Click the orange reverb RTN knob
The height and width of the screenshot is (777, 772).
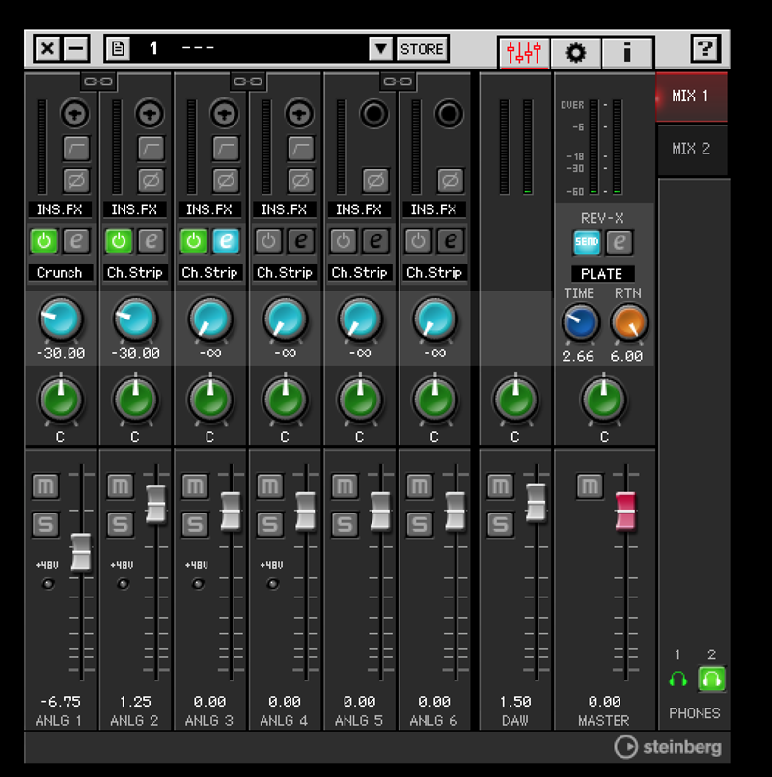click(x=629, y=322)
